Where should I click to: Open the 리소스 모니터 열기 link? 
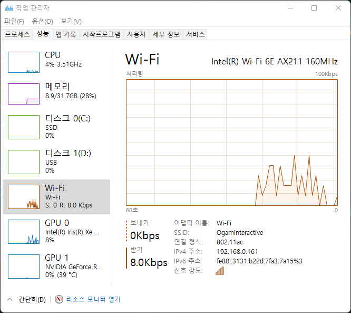click(x=93, y=299)
